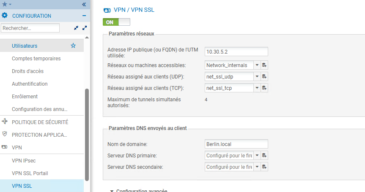Toggle the VPN SSL ON switch
Viewport: 365px width, 192px height.
coord(116,22)
